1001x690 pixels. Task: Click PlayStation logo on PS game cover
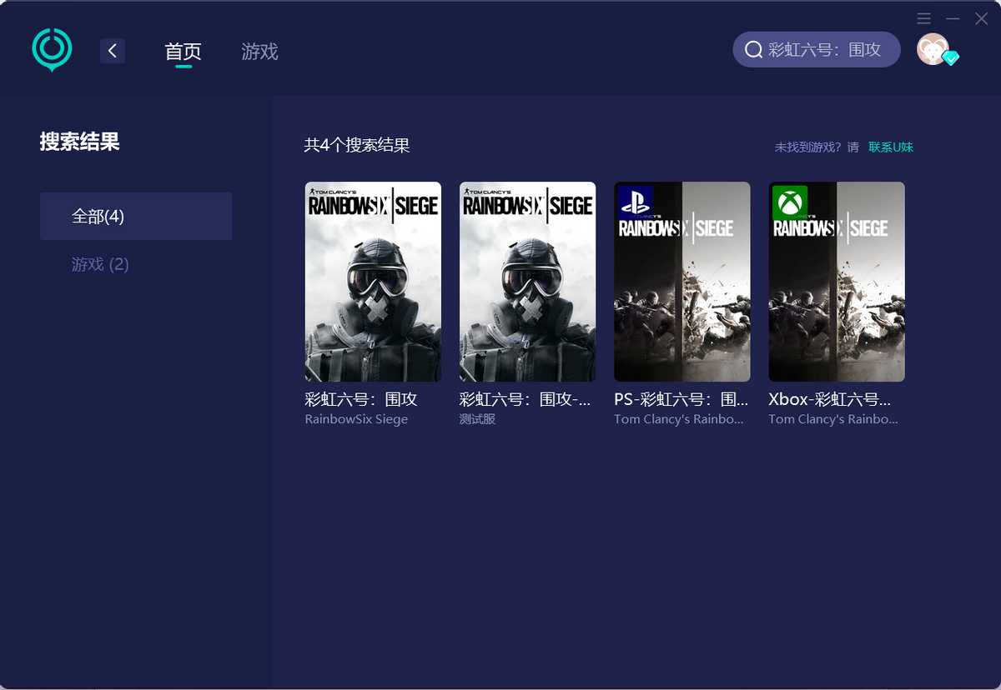[636, 202]
